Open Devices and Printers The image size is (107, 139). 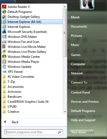click(85, 102)
